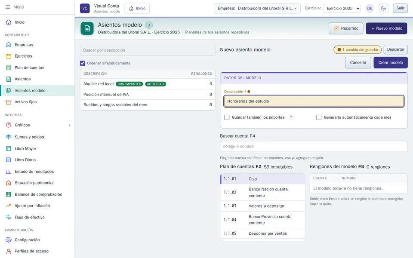The width and height of the screenshot is (413, 258).
Task: Click the Gráficos pie chart icon
Action: pos(9,125)
